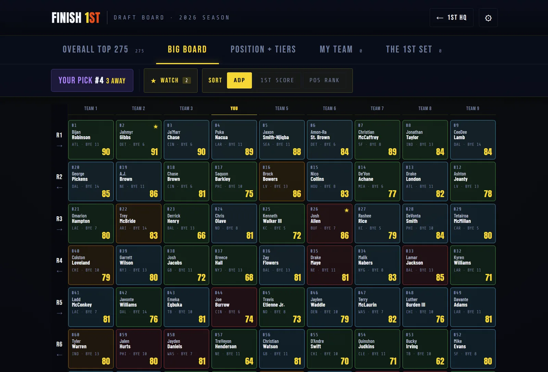Select the Travis Etienne Jr. card
Viewport: 548px width, 372px height.
tap(282, 307)
